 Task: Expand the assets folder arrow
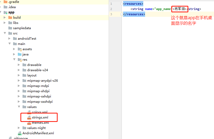point(14,49)
